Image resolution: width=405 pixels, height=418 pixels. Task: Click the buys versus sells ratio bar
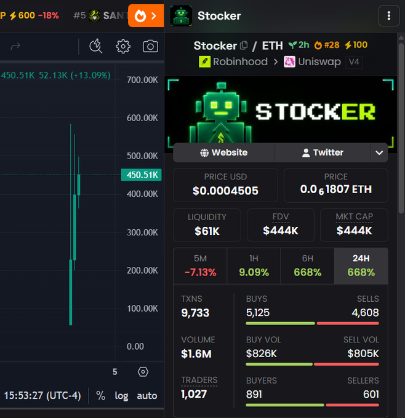point(312,323)
